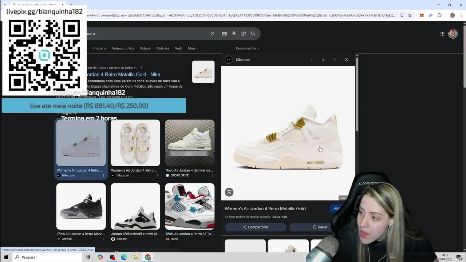Click the Windows taskbar Pesquisar search box
Screen dimensions: 466x262
click(x=47, y=257)
